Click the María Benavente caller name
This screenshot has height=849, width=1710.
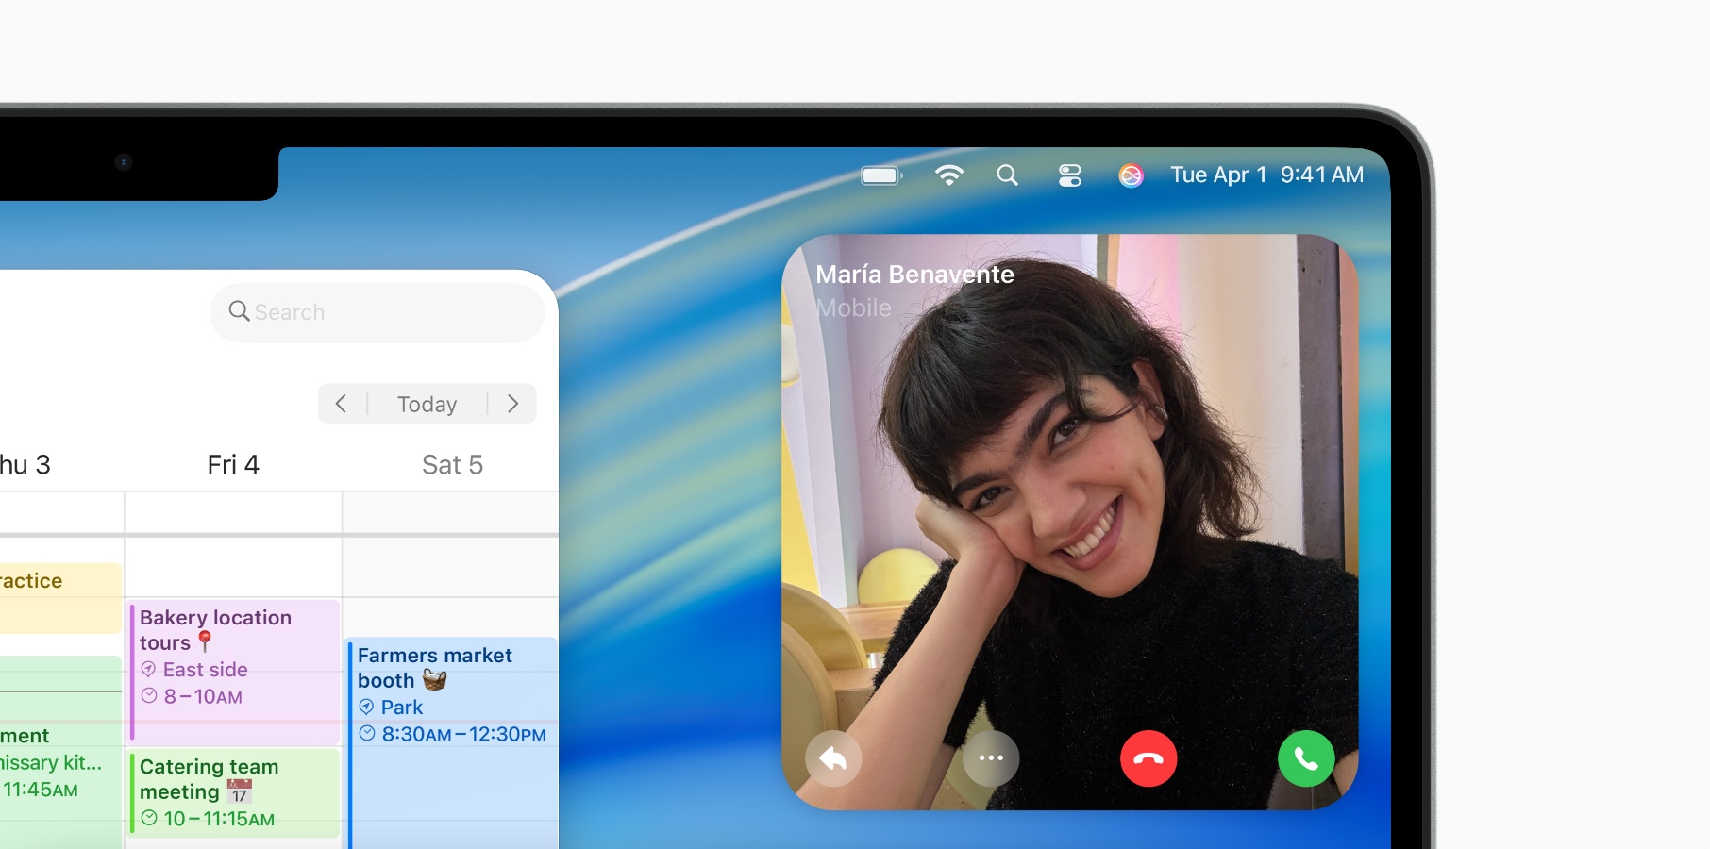(914, 275)
